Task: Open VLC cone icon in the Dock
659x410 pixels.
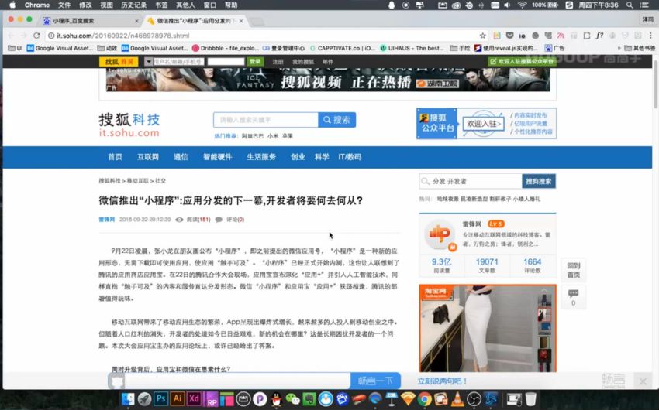Action: coord(457,399)
